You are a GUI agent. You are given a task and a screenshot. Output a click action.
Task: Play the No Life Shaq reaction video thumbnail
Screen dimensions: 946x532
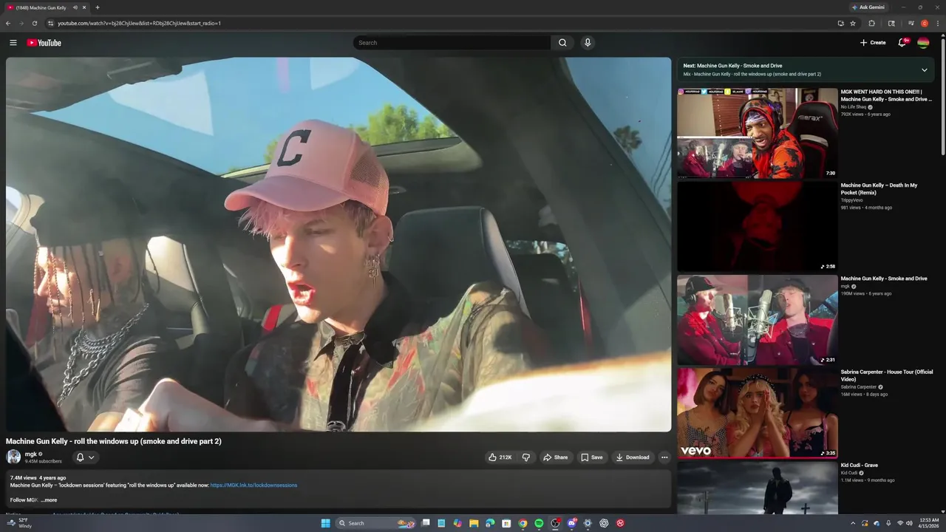(x=758, y=133)
